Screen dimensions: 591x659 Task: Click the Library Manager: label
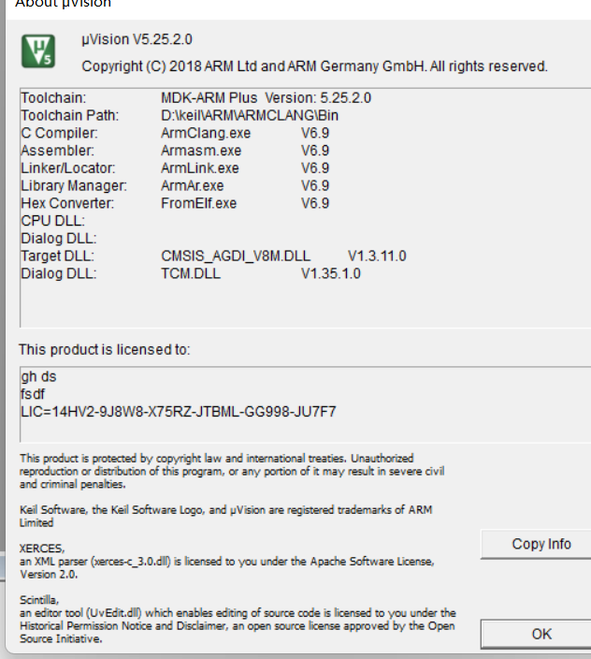(74, 185)
